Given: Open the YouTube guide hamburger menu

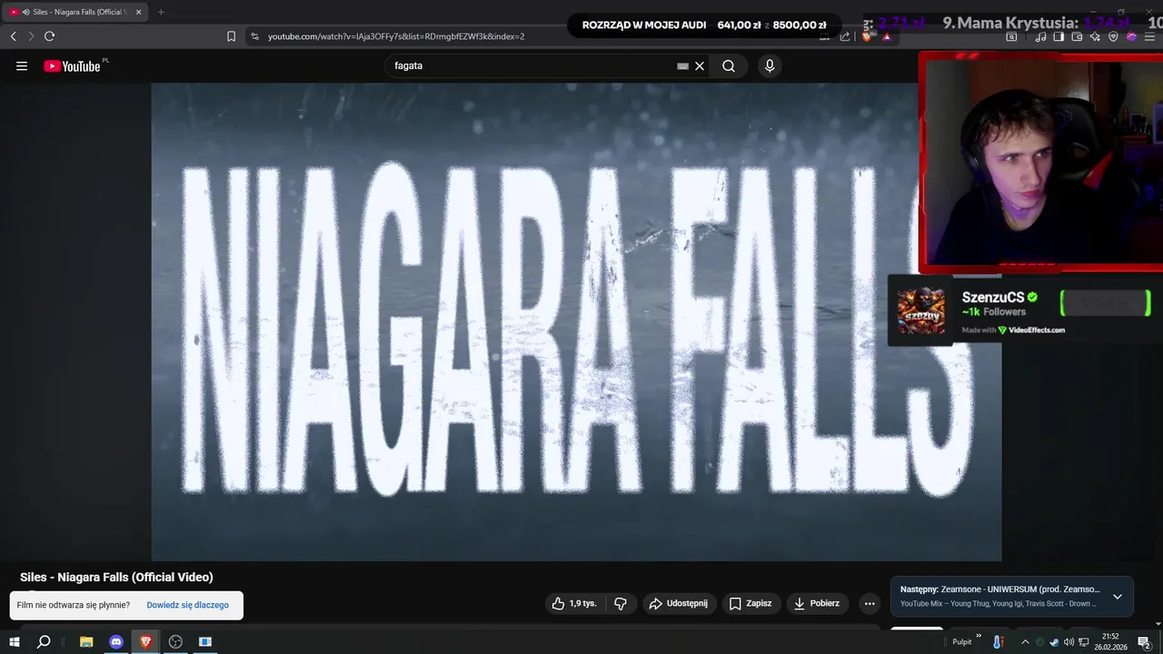Looking at the screenshot, I should (x=22, y=65).
